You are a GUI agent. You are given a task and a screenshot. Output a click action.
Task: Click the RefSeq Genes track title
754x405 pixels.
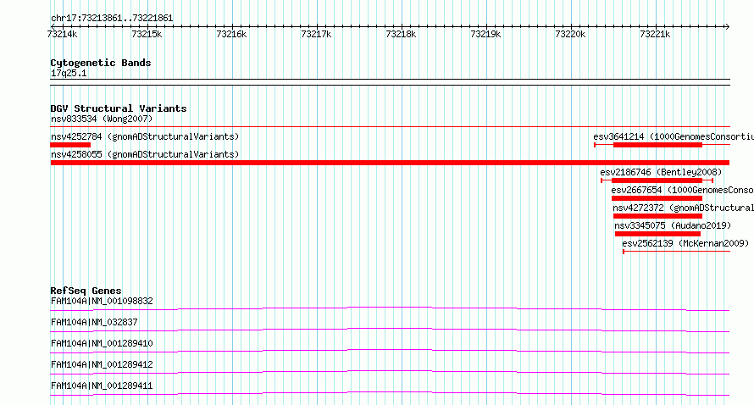point(86,291)
